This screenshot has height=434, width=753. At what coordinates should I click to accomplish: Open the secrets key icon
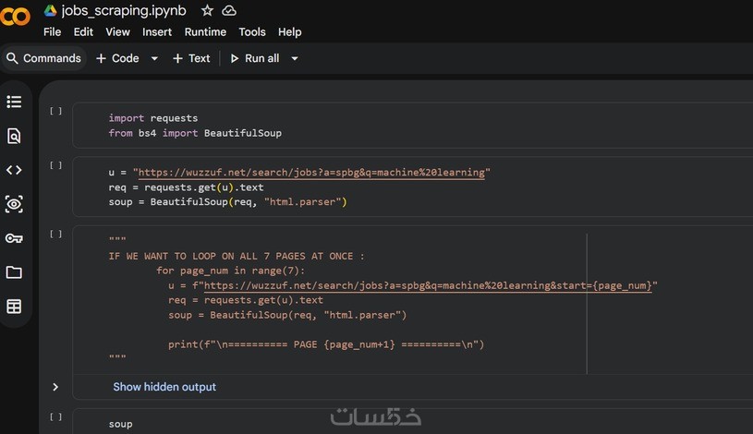click(x=14, y=238)
